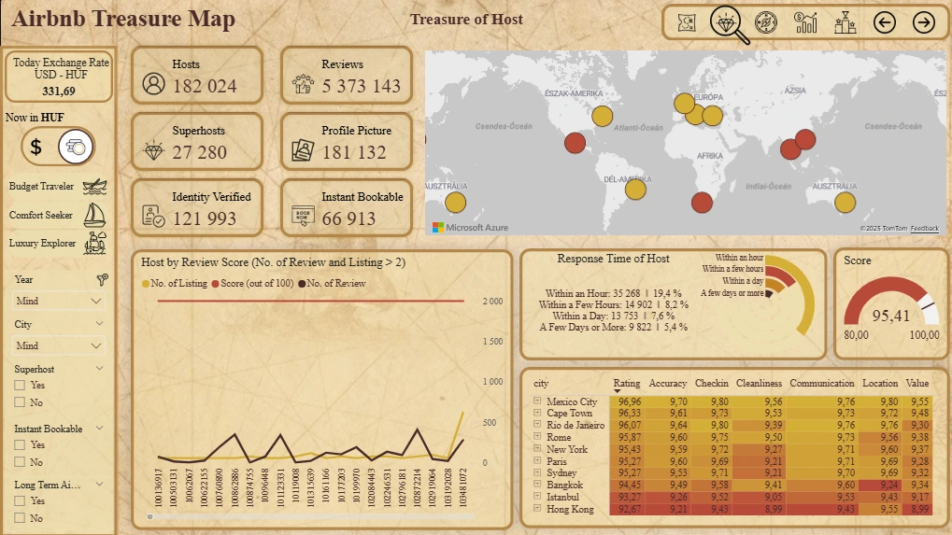This screenshot has height=535, width=952.
Task: Click the Feedback link on the map
Action: (925, 229)
